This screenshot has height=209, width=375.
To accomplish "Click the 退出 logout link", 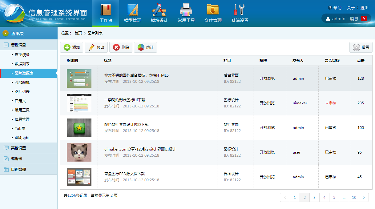I will click(365, 8).
